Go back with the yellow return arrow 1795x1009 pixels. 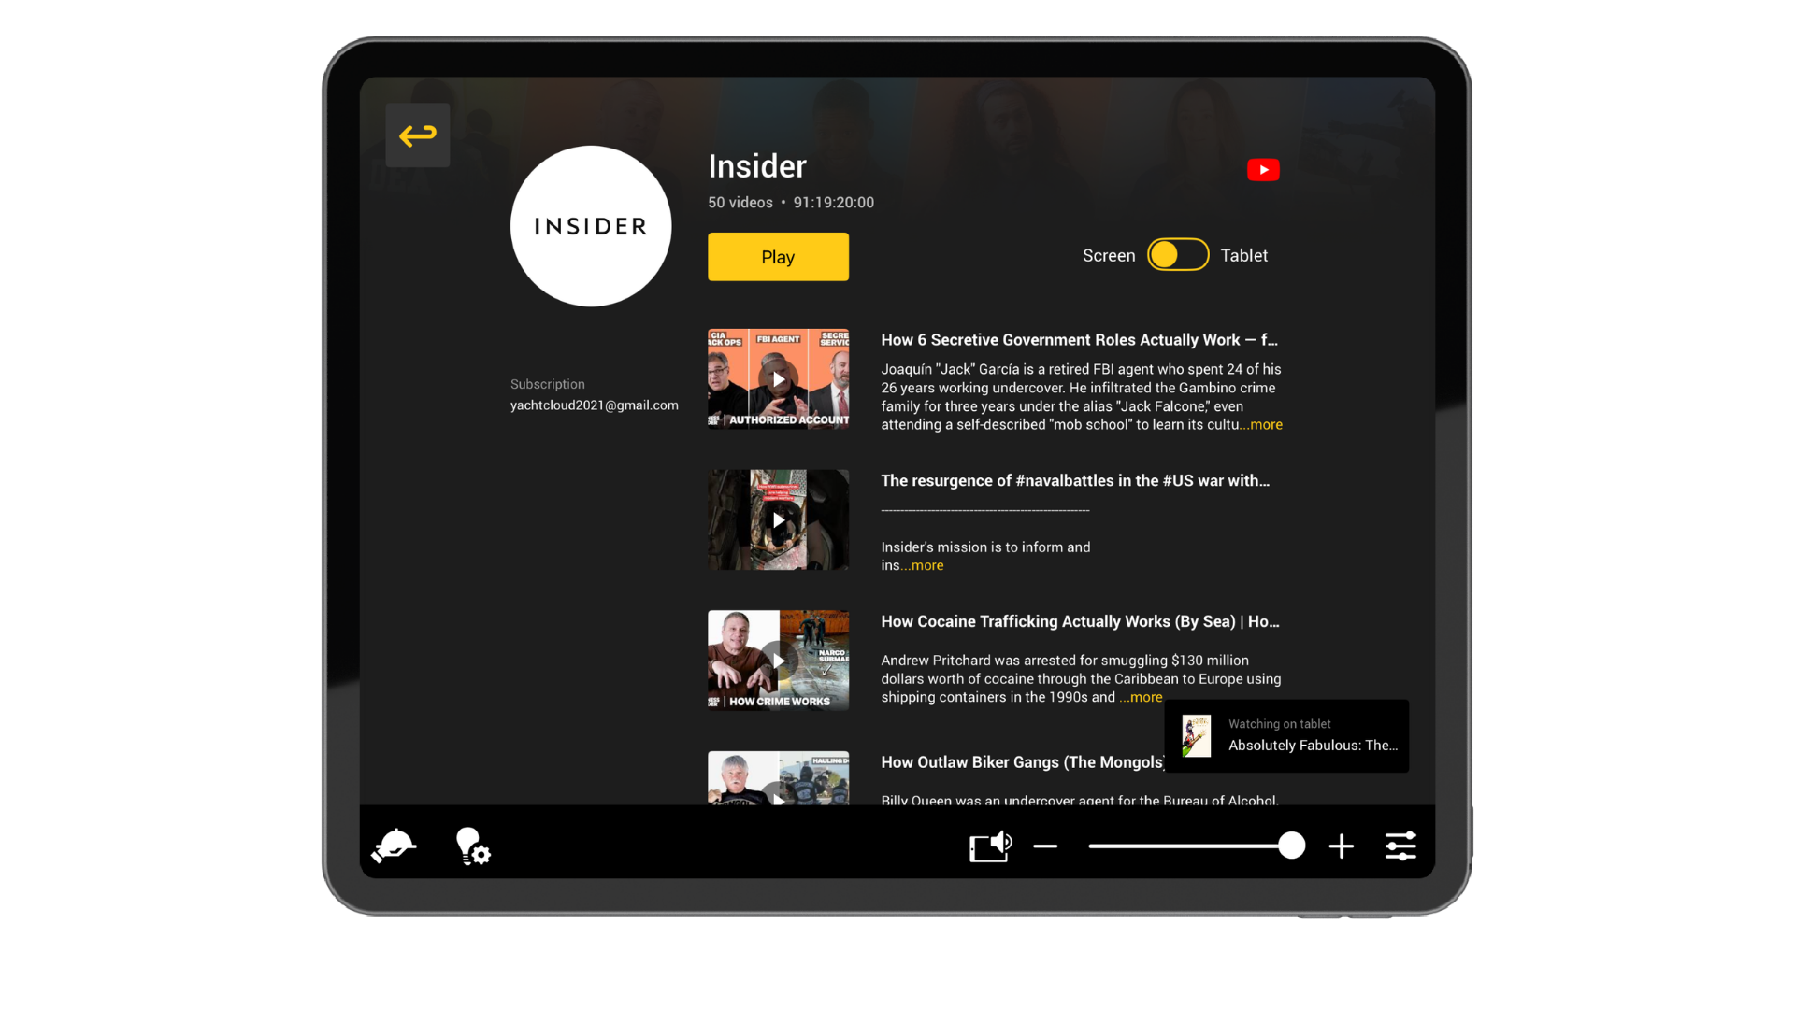418,135
